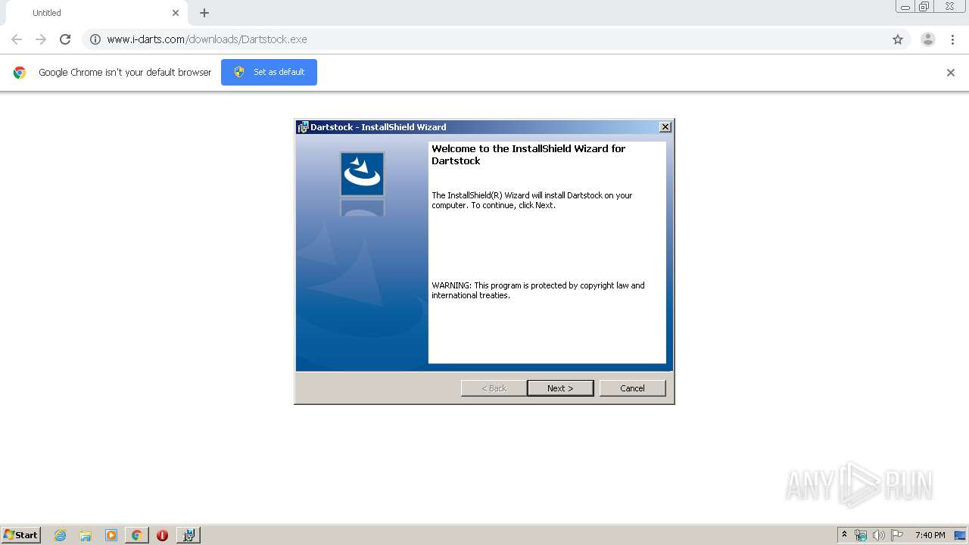Switch to Chrome in the taskbar

[136, 535]
